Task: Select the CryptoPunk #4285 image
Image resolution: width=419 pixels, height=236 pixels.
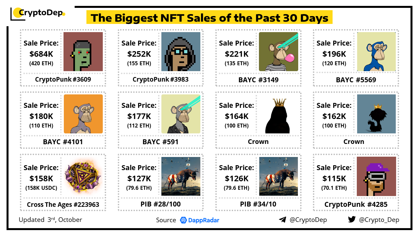Action: (376, 176)
